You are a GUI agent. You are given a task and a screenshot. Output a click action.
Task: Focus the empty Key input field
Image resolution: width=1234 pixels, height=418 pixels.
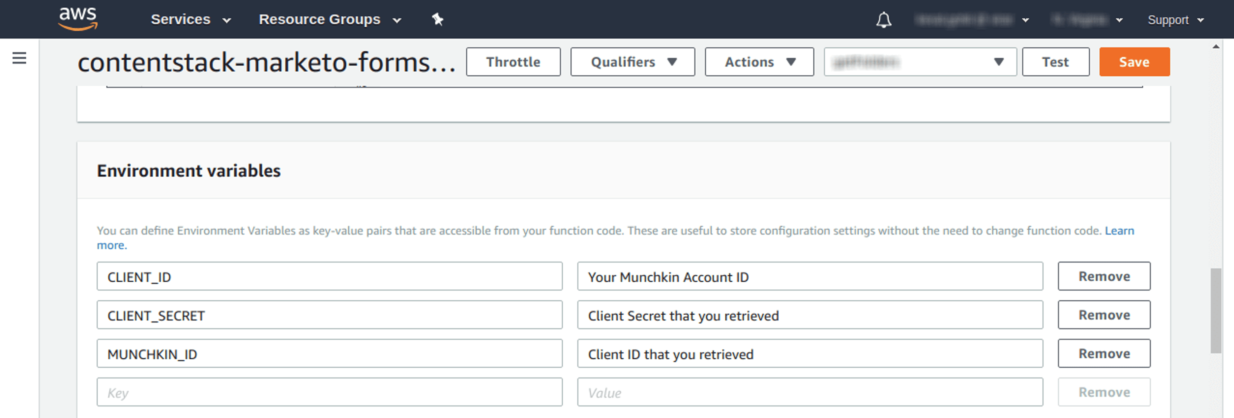(x=329, y=392)
